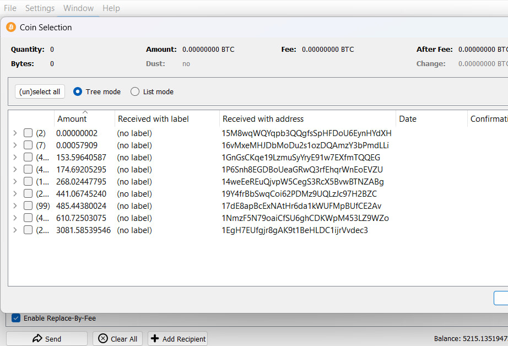Click the Dust value 'no'

click(186, 64)
